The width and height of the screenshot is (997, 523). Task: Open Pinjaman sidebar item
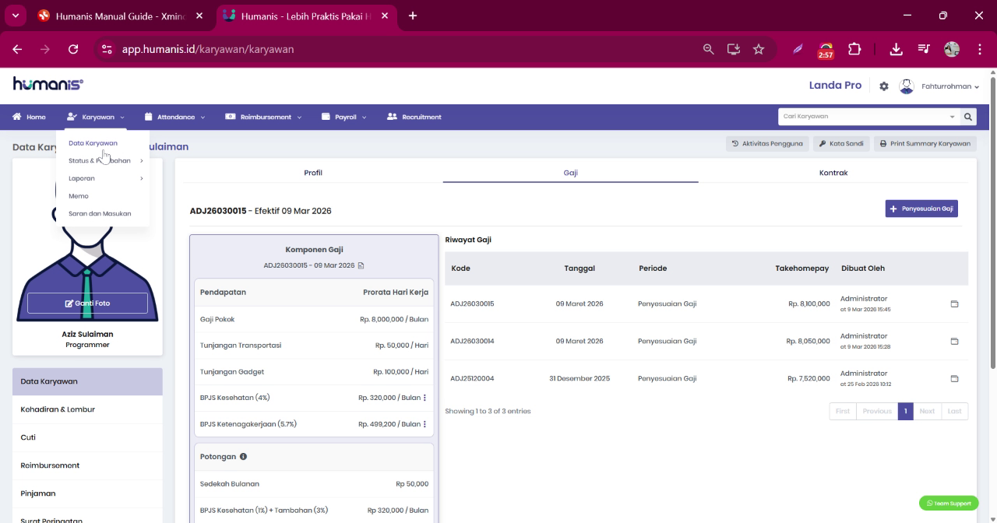tap(87, 493)
